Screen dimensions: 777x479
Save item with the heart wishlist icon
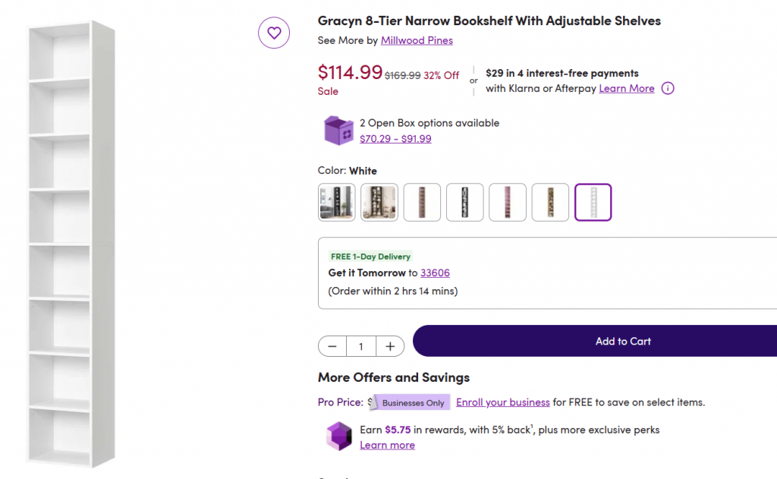click(x=274, y=33)
